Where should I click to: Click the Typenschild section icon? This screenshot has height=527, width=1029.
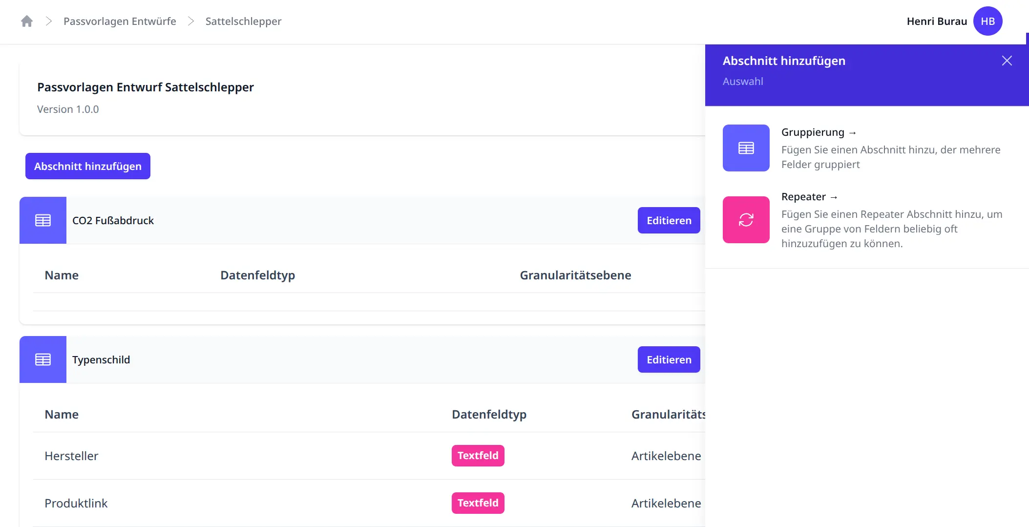[x=43, y=359]
